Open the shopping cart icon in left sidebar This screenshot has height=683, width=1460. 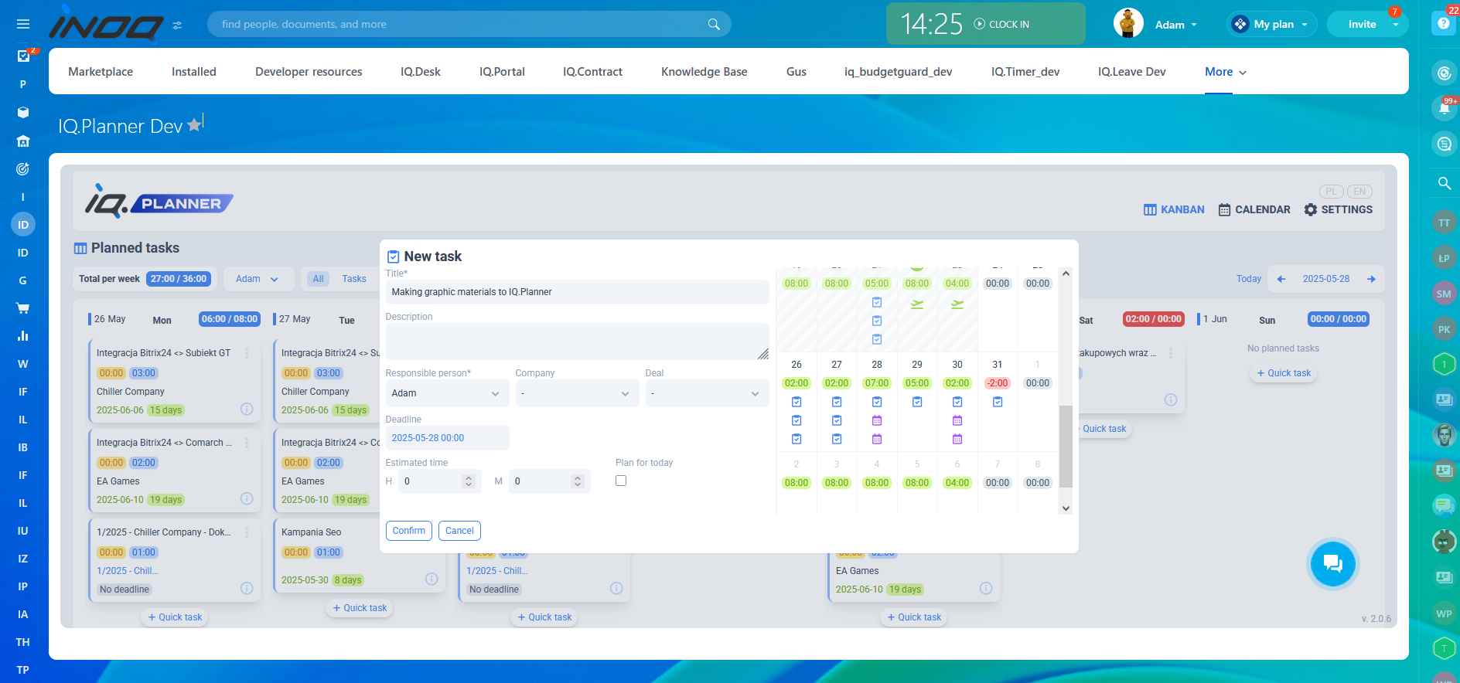coord(23,308)
